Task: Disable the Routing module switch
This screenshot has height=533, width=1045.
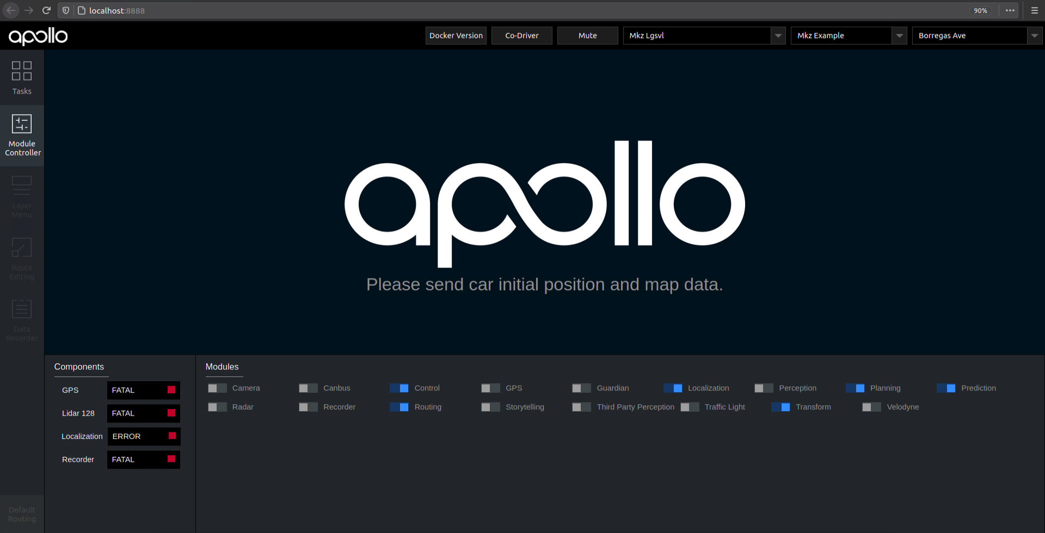Action: 399,407
